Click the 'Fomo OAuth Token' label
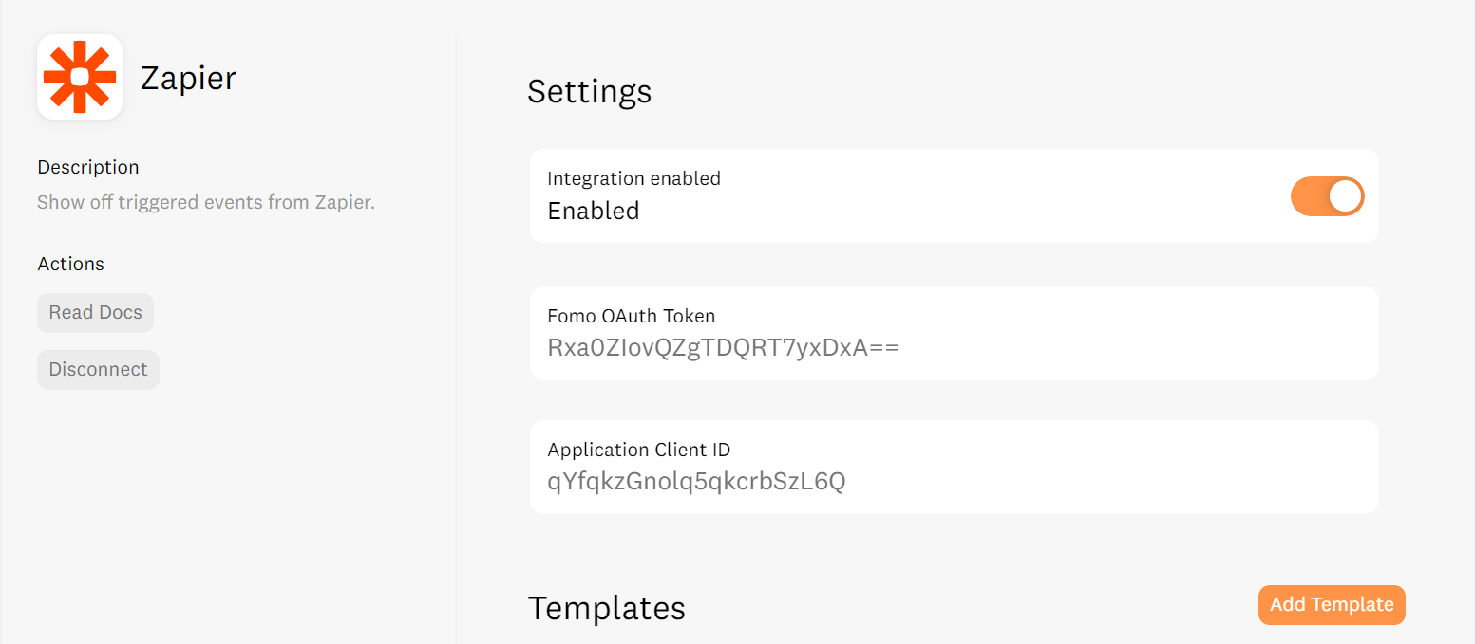This screenshot has height=644, width=1475. click(632, 316)
